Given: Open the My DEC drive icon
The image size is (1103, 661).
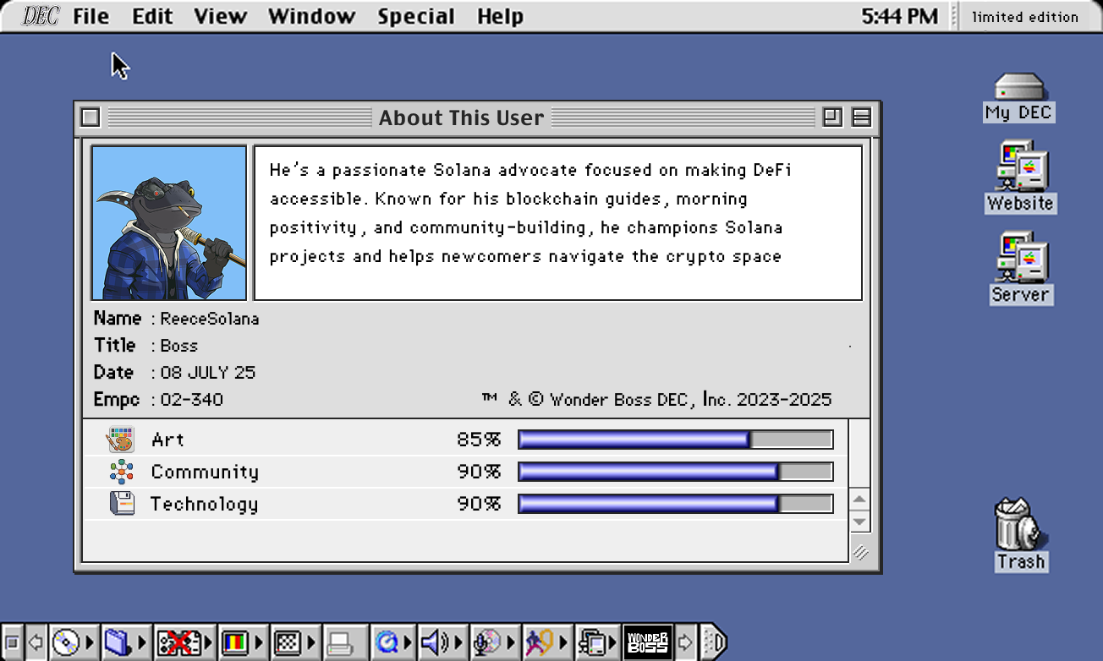Looking at the screenshot, I should [x=1018, y=87].
